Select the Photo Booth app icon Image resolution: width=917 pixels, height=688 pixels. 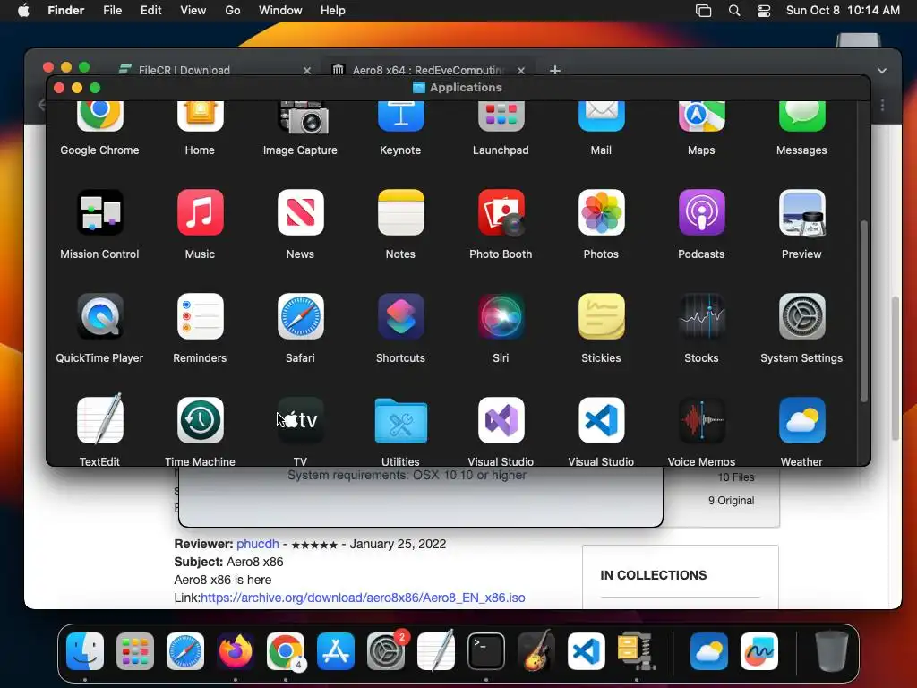[501, 212]
